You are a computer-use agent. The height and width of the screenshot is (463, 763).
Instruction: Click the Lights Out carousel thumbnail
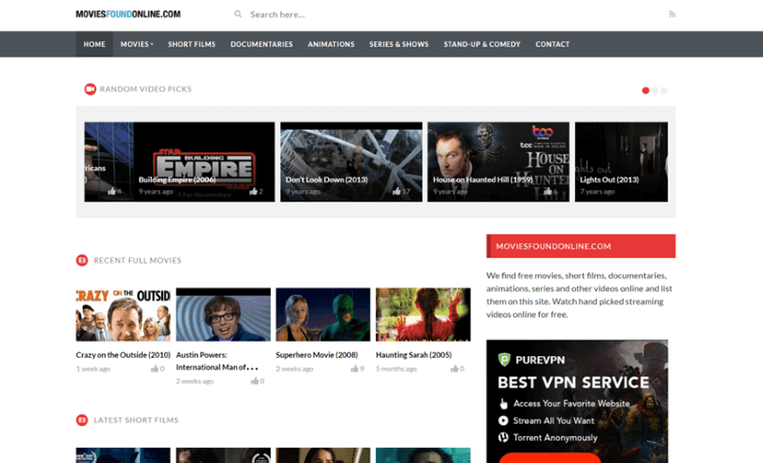click(x=622, y=161)
